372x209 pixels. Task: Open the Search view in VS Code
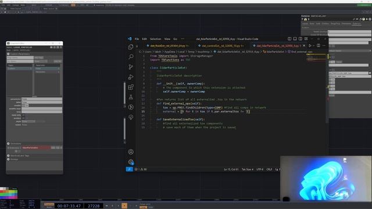pos(131,57)
